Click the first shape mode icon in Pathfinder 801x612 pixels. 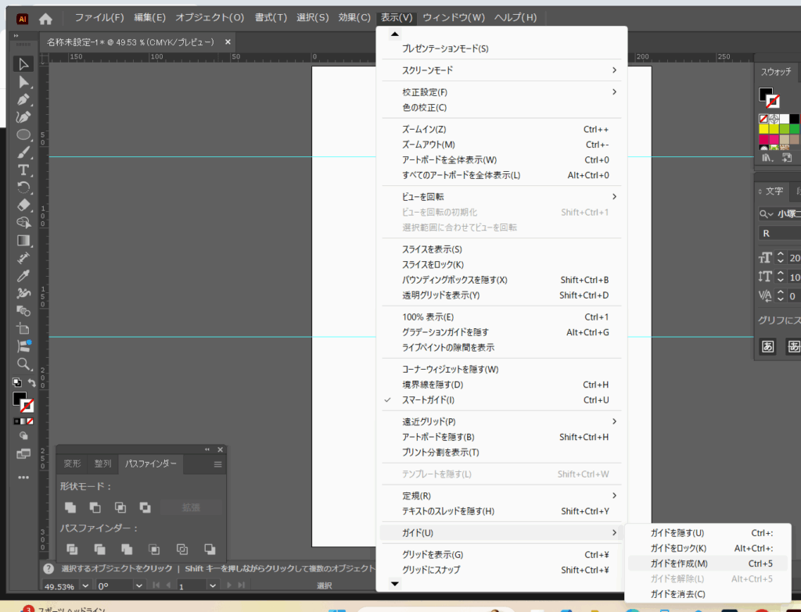click(x=72, y=507)
